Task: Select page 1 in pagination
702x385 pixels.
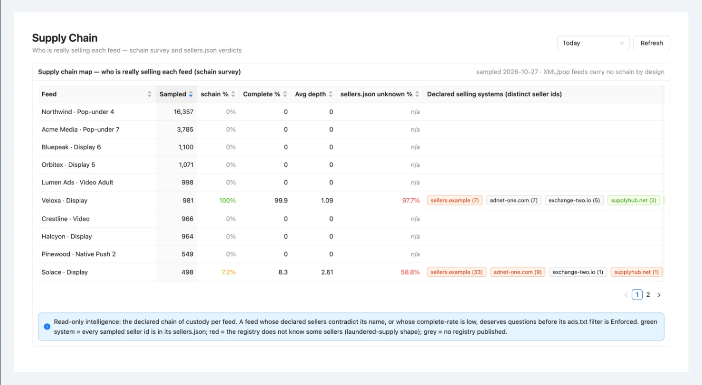Action: click(637, 295)
